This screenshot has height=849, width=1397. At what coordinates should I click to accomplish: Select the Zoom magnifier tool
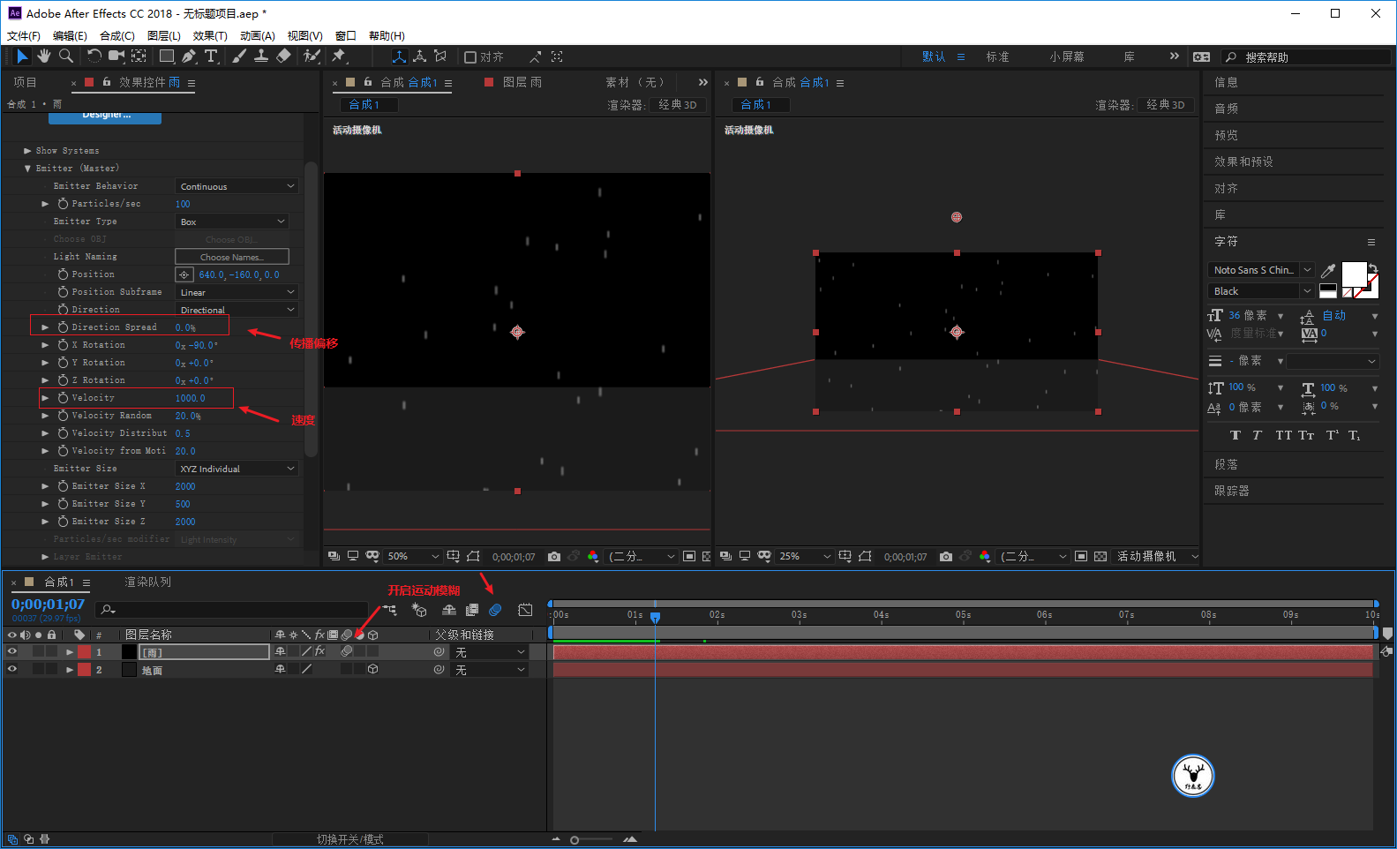[x=66, y=56]
